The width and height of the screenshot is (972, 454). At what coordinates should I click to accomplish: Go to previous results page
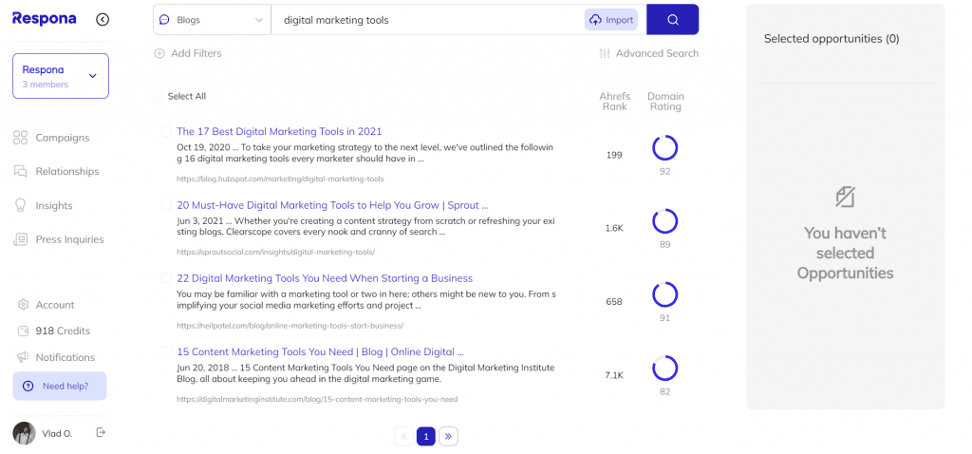(403, 437)
